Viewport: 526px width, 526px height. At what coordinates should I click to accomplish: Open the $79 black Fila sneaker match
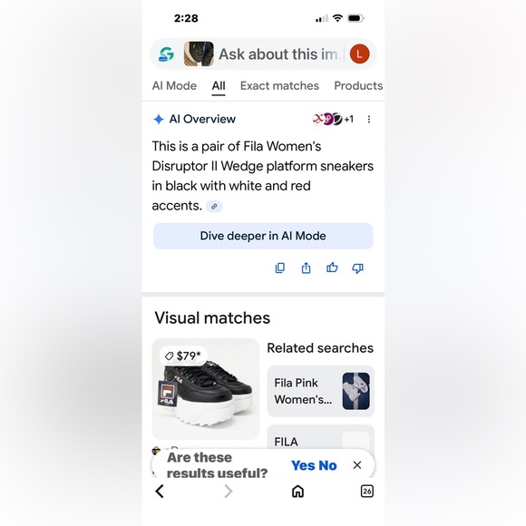(x=206, y=389)
